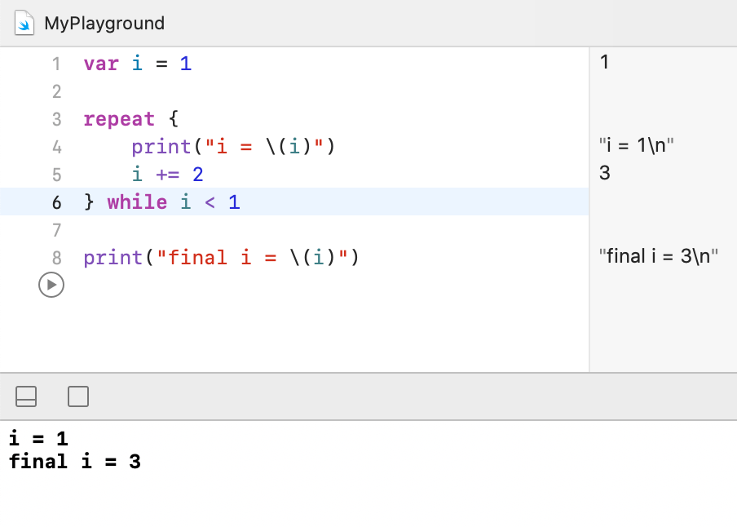
Task: Click the 'var' keyword on line 1
Action: coord(101,64)
